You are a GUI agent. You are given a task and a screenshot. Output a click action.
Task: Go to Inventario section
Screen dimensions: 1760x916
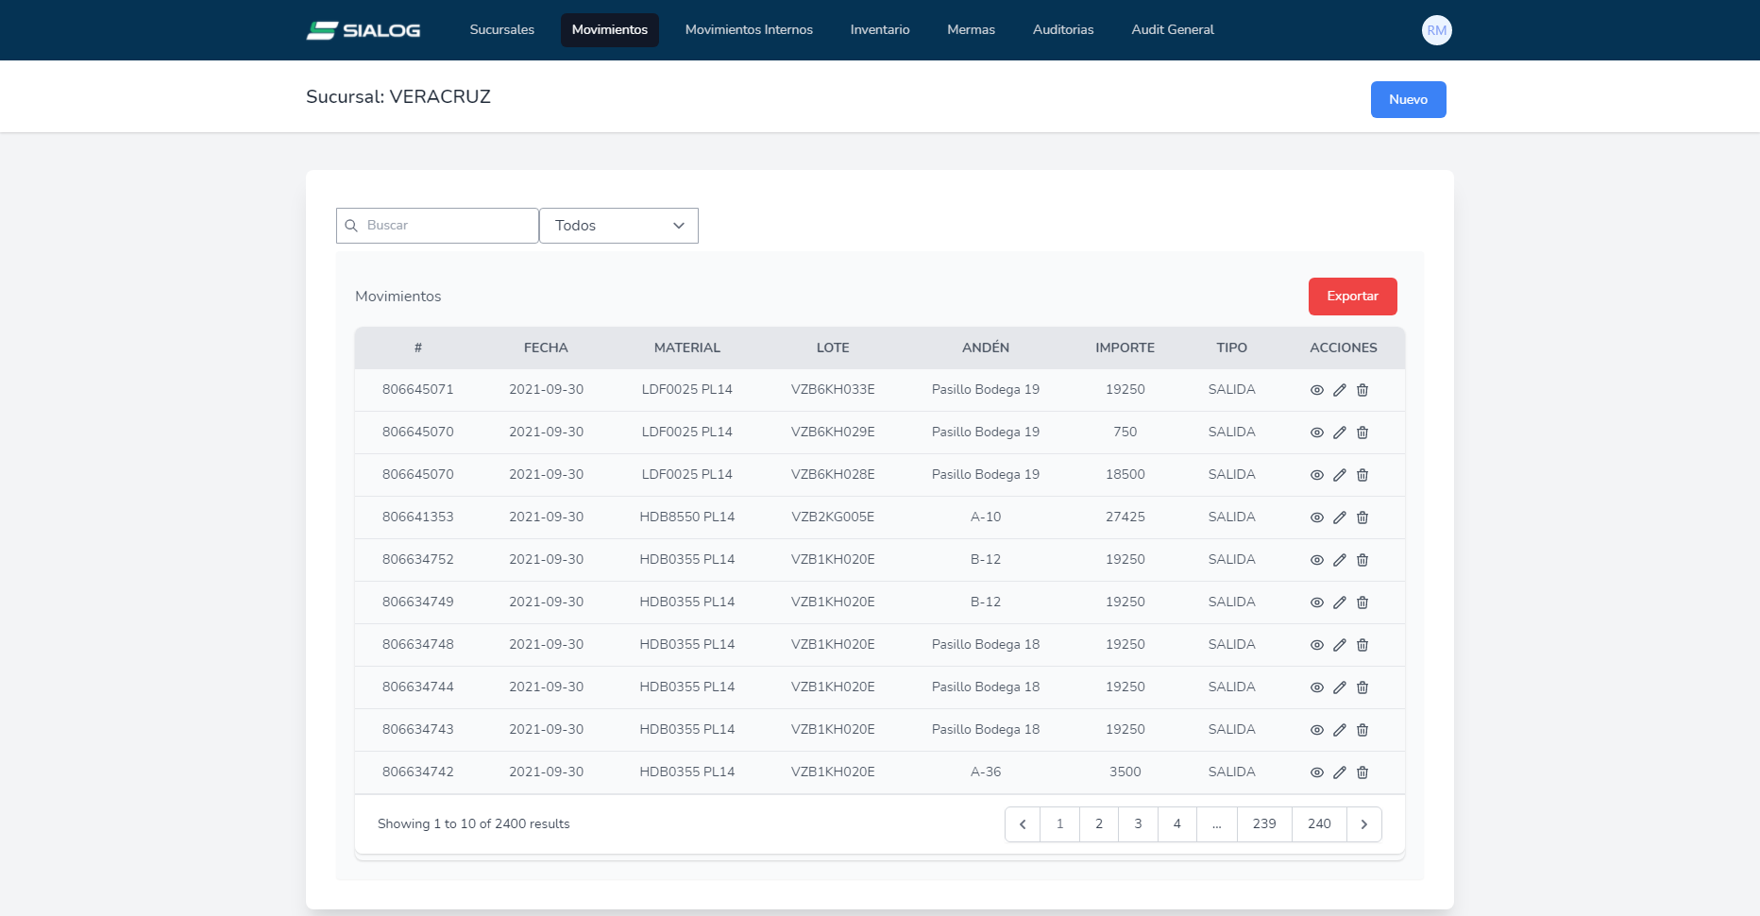pos(880,30)
